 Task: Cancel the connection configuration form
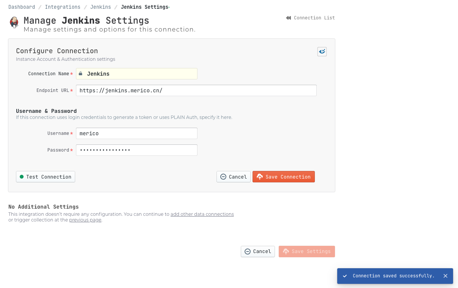point(233,177)
